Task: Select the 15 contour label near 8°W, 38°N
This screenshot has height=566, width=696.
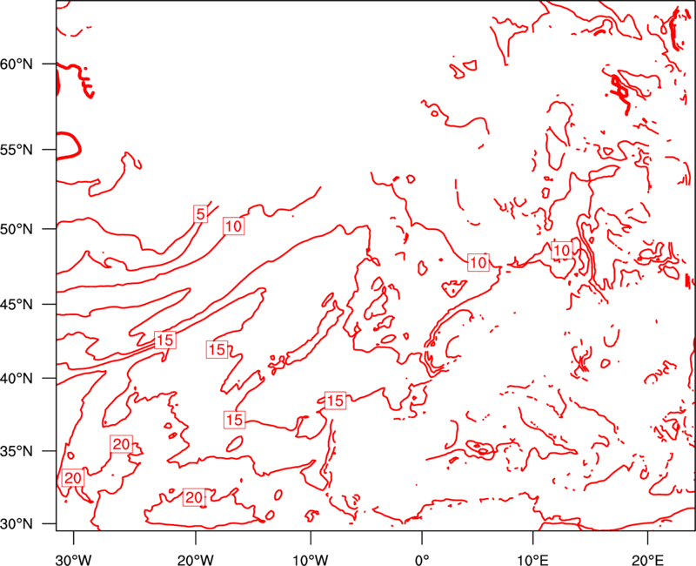Action: point(335,401)
